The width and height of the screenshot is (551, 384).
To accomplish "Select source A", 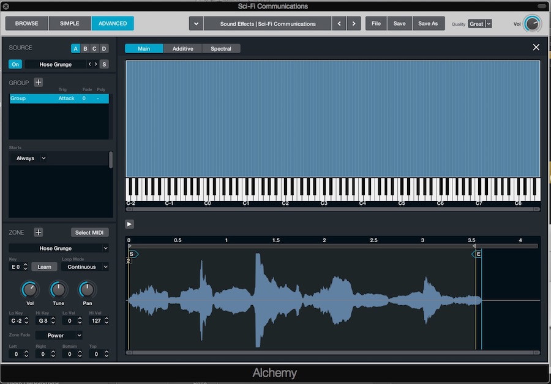I will coord(75,48).
